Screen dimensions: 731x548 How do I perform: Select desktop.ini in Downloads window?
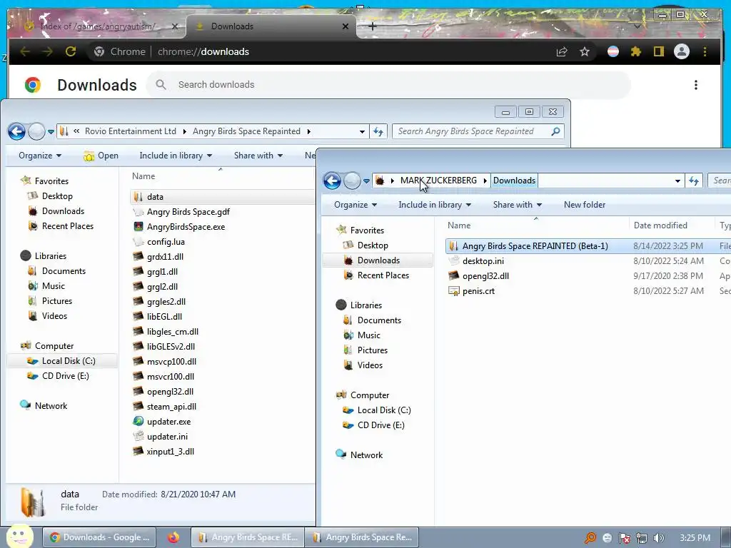(x=483, y=261)
